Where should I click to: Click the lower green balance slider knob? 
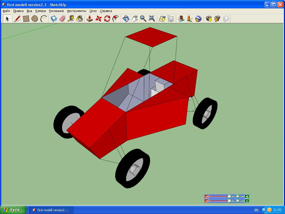pyautogui.click(x=238, y=201)
